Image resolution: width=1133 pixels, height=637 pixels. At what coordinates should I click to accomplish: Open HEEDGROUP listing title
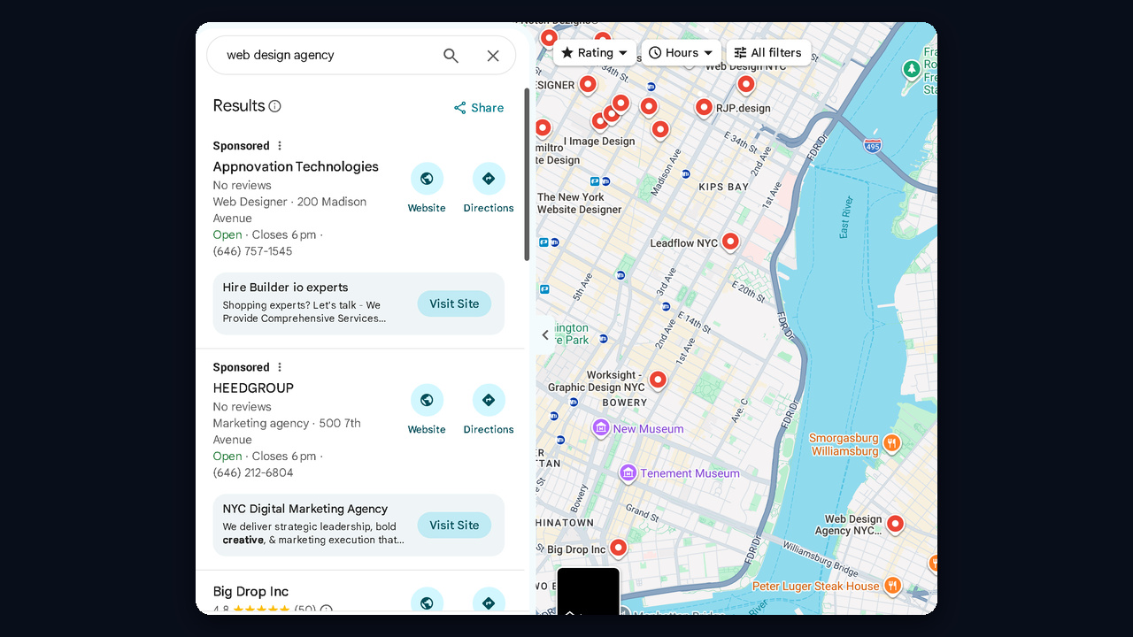coord(253,388)
